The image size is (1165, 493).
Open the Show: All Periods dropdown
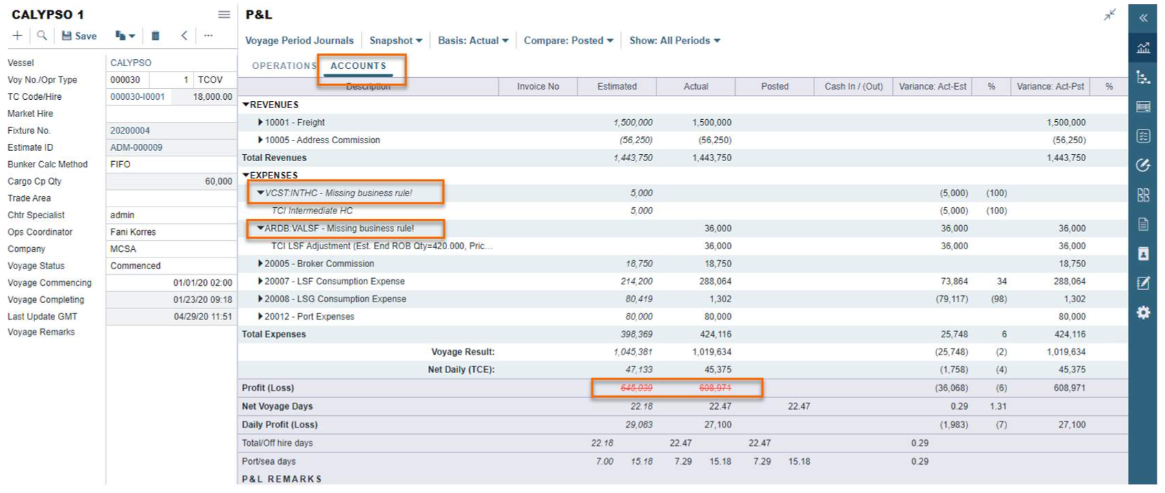tap(674, 41)
